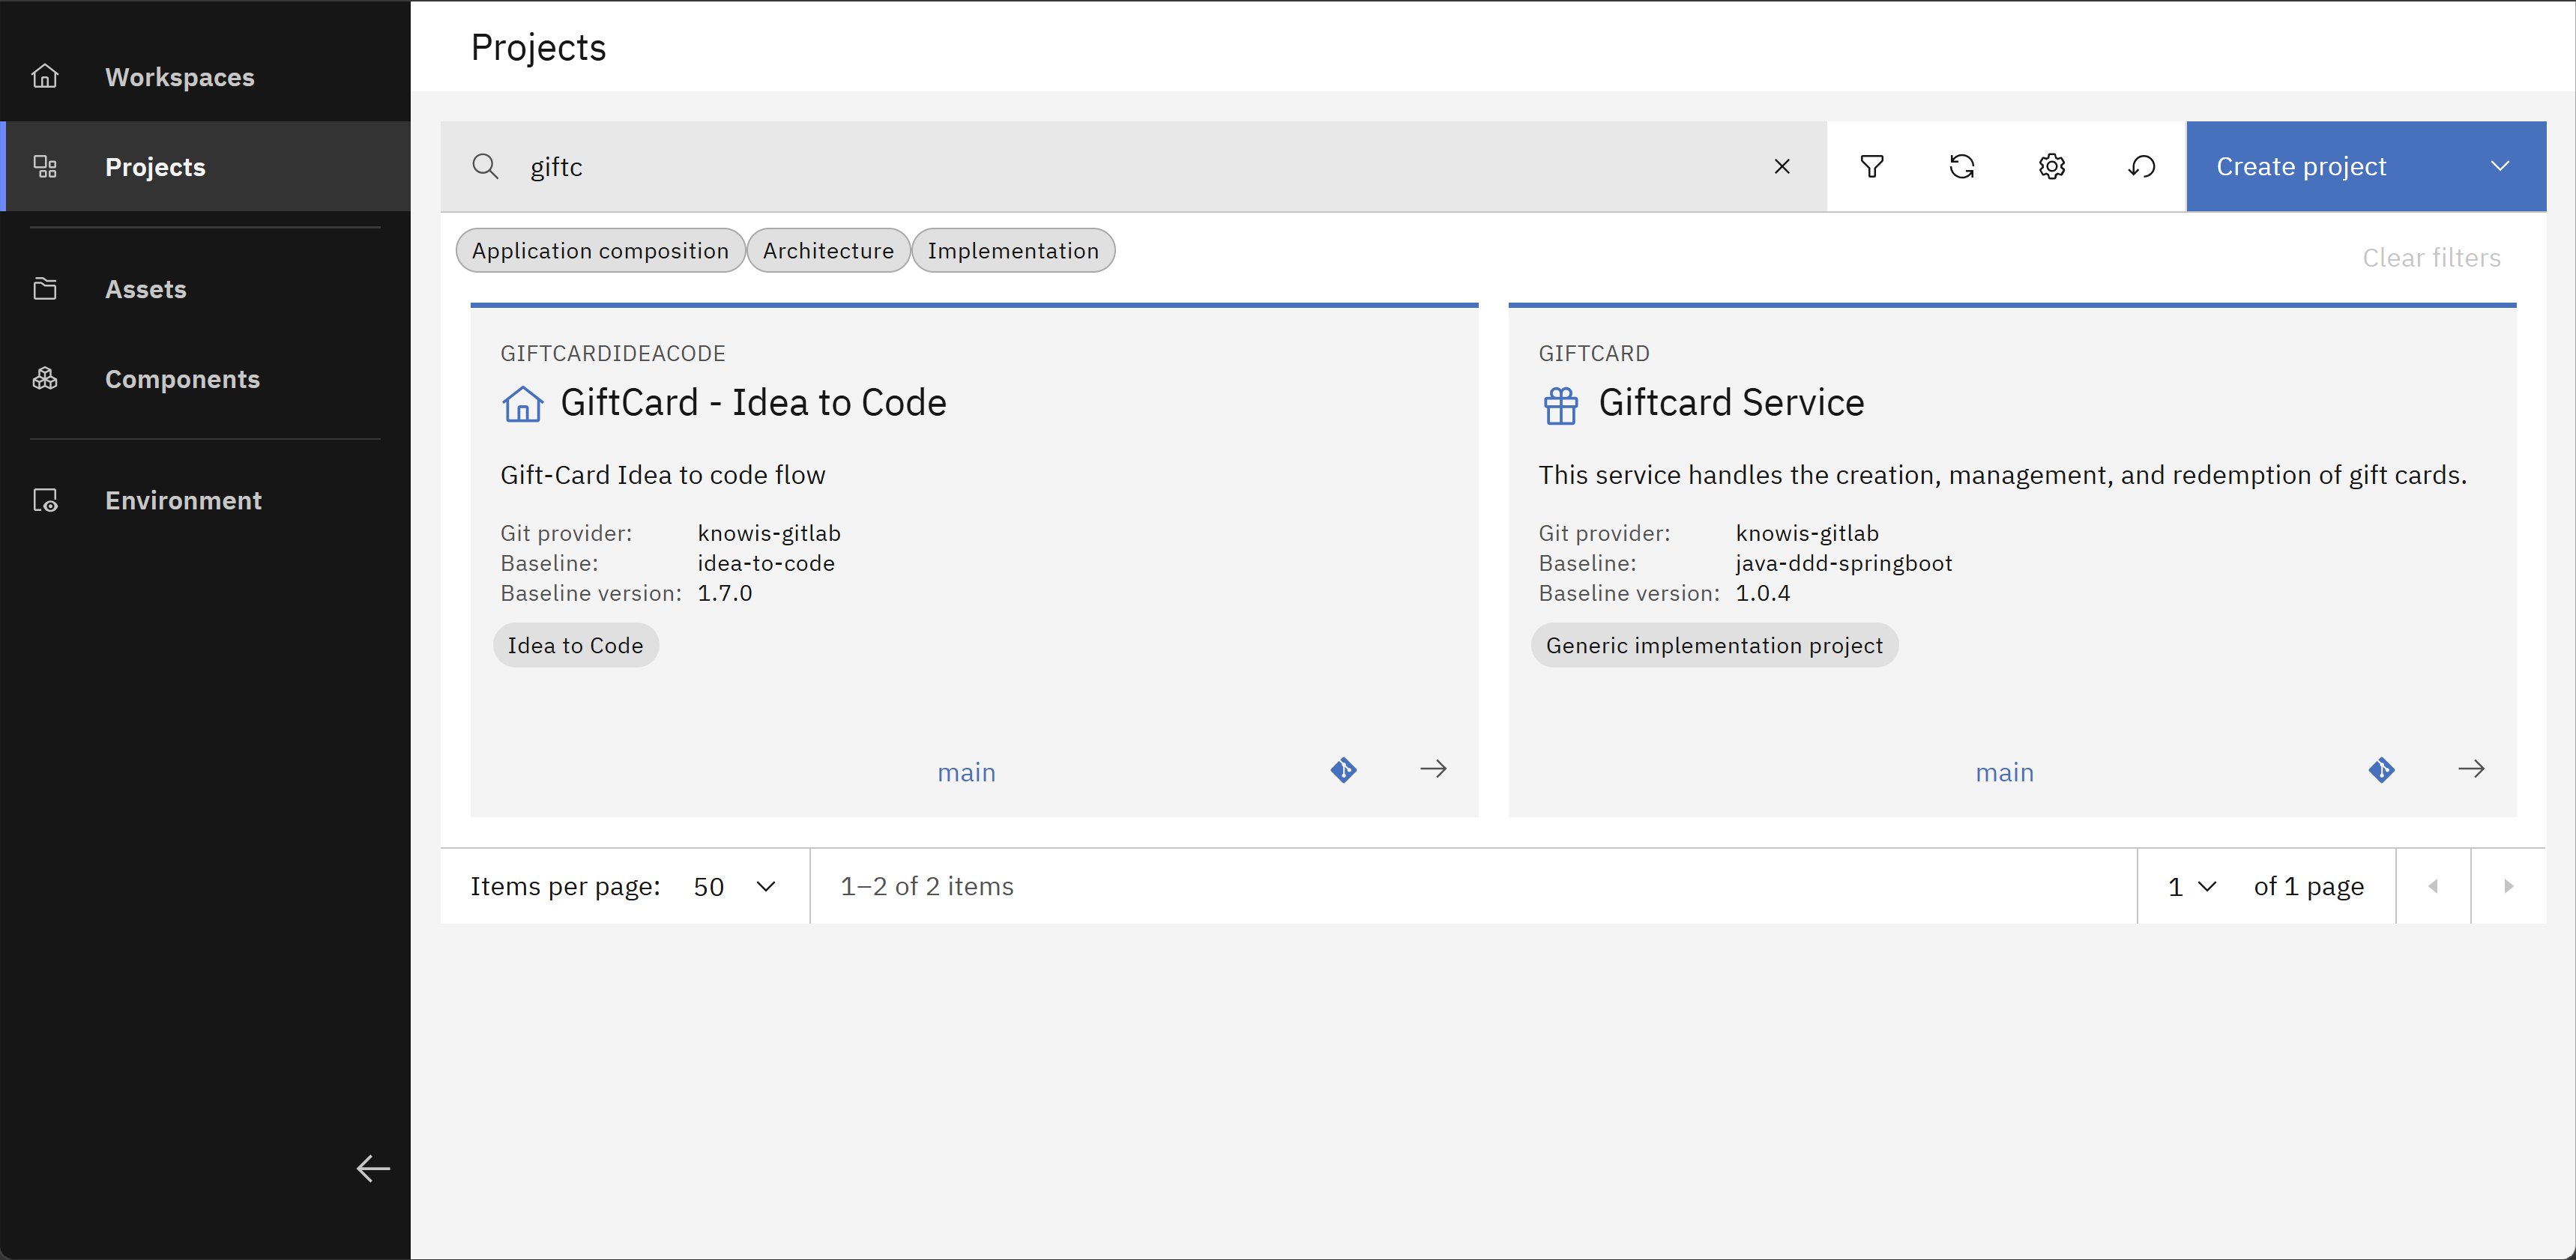Open the Components section

205,379
